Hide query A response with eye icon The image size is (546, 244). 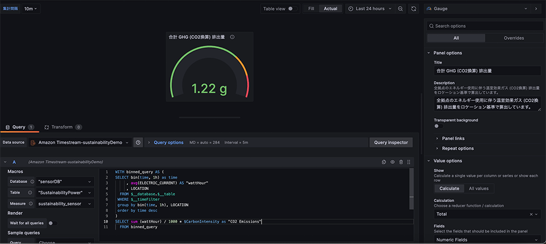point(393,162)
